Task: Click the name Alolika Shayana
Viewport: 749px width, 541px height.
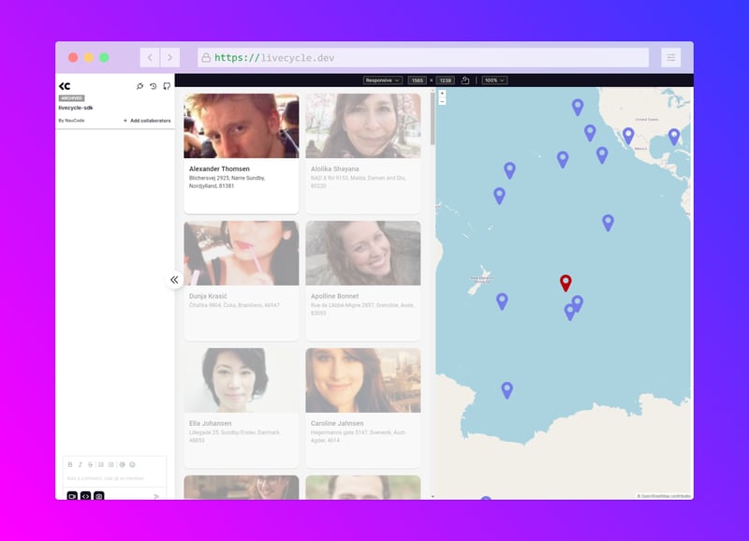Action: [335, 169]
